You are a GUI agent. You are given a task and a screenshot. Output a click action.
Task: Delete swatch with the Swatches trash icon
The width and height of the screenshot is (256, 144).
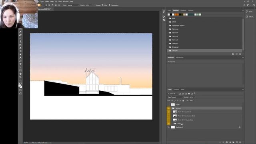pyautogui.click(x=240, y=54)
